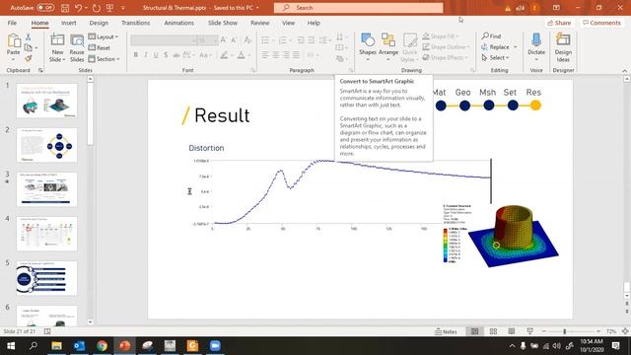The height and width of the screenshot is (355, 631).
Task: Switch to Reading View icon
Action: pos(512,331)
